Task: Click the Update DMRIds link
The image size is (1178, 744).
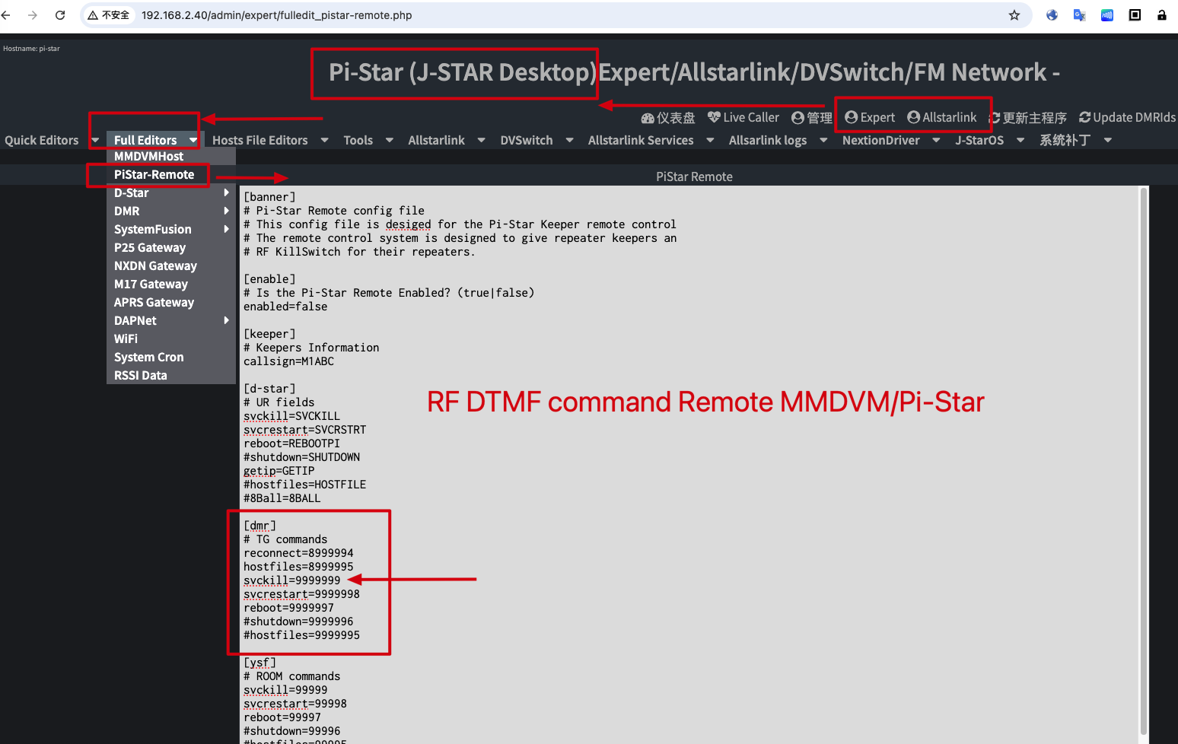Action: pos(1127,117)
